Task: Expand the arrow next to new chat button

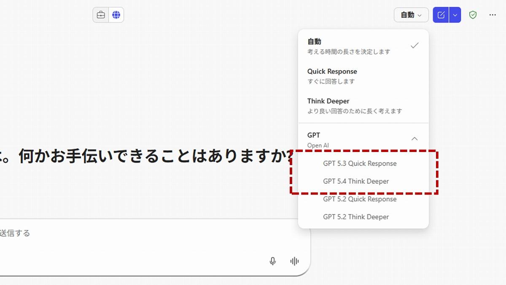Action: (455, 15)
